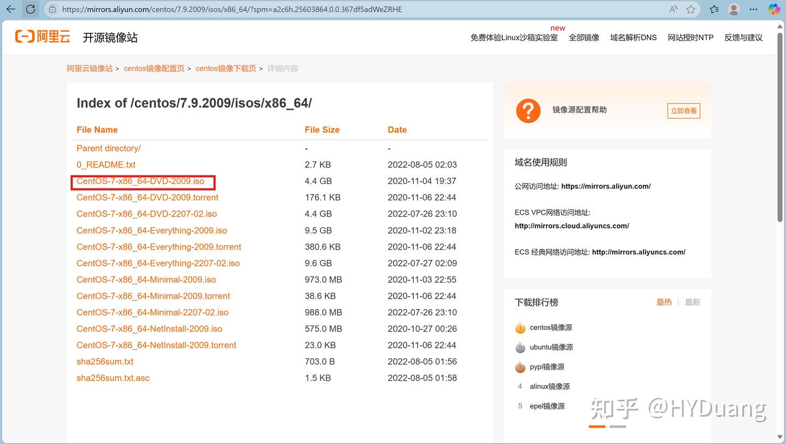
Task: Select the 最热 ranking tab
Action: (664, 302)
